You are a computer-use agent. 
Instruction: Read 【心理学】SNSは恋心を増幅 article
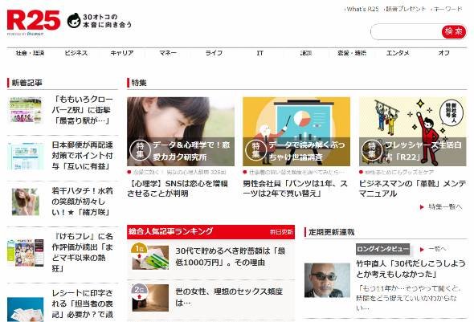(x=178, y=189)
